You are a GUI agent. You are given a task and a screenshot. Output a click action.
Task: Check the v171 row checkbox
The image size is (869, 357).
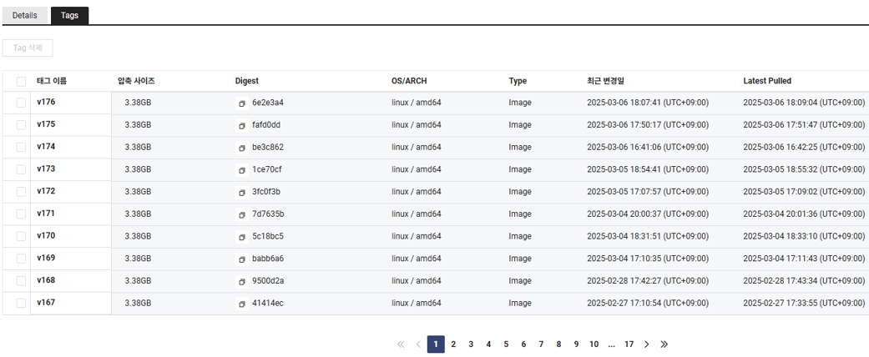coord(21,214)
